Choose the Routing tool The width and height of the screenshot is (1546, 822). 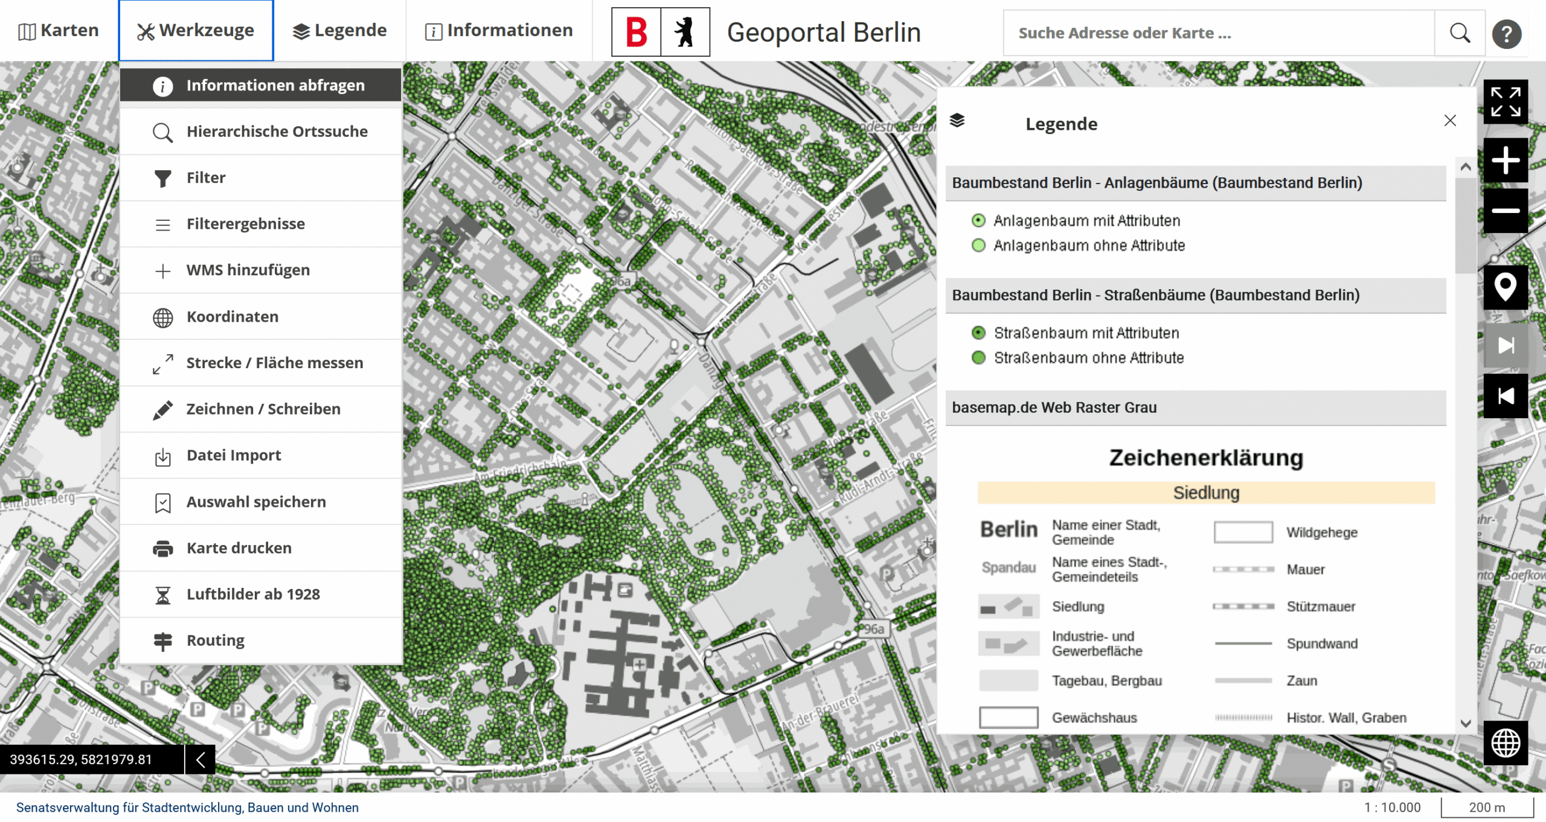coord(215,640)
